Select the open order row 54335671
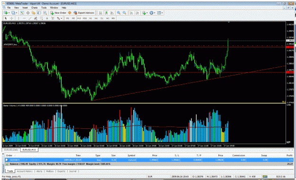Screen dimensions: 296x180 [x=149, y=160]
